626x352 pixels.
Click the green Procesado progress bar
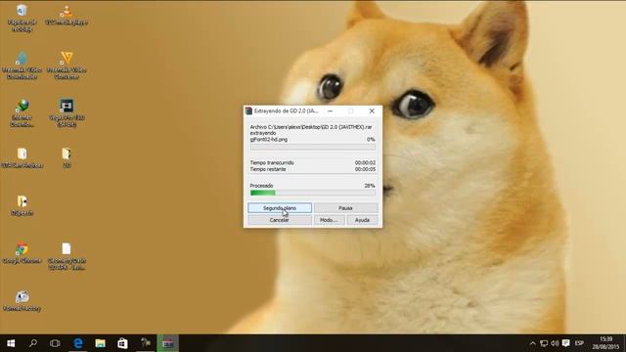[x=313, y=193]
